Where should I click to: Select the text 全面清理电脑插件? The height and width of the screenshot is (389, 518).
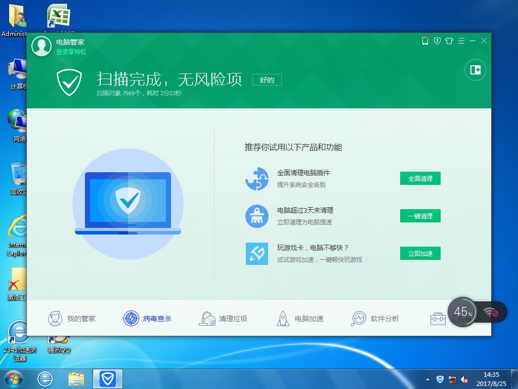(304, 173)
